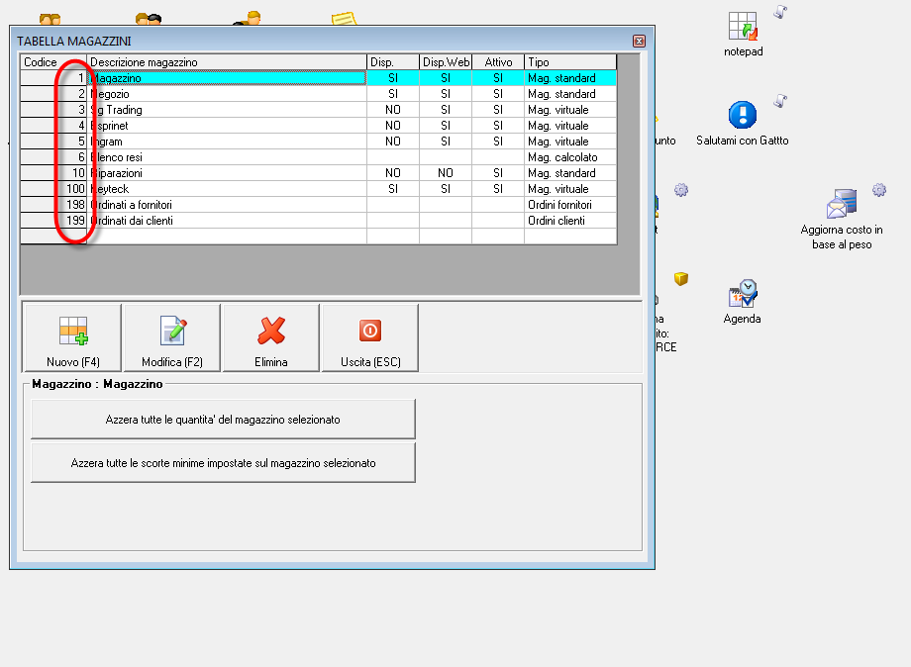Open the Aggiorna costo in base al peso icon
The image size is (911, 667).
[842, 220]
